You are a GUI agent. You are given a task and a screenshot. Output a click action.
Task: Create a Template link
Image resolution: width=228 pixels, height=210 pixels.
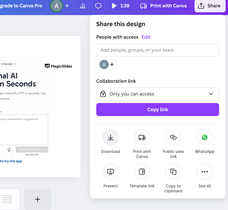[142, 172]
